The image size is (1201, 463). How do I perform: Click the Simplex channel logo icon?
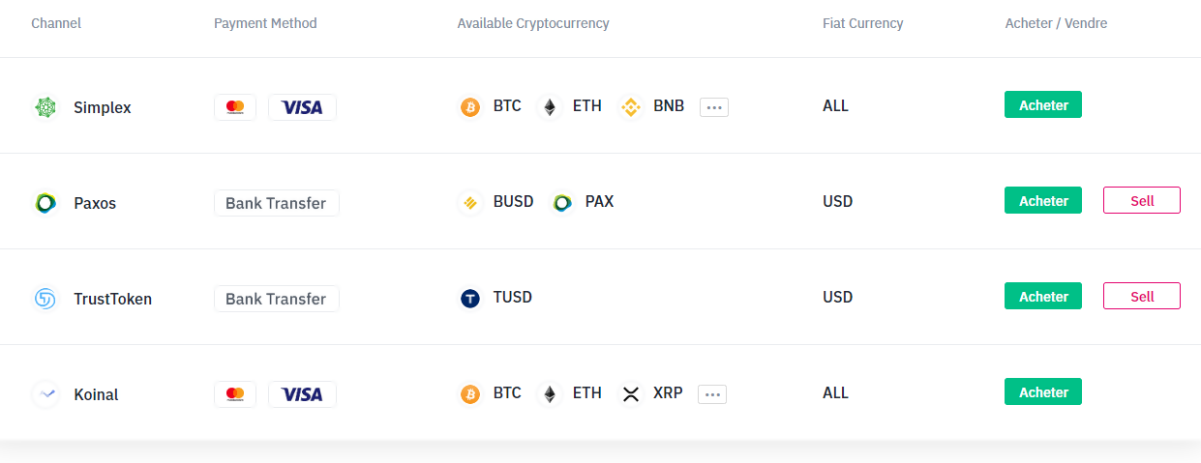45,107
